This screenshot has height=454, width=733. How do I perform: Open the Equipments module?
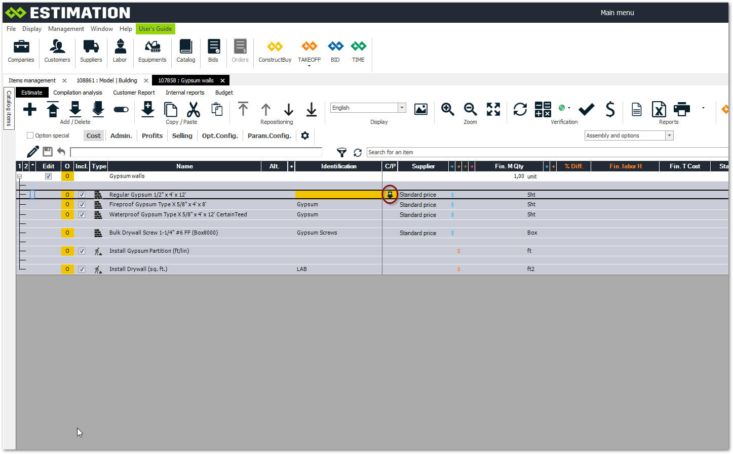click(x=152, y=51)
